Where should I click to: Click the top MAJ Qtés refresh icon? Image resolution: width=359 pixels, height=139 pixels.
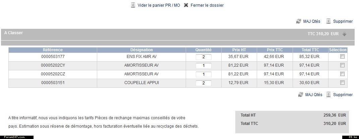click(299, 21)
